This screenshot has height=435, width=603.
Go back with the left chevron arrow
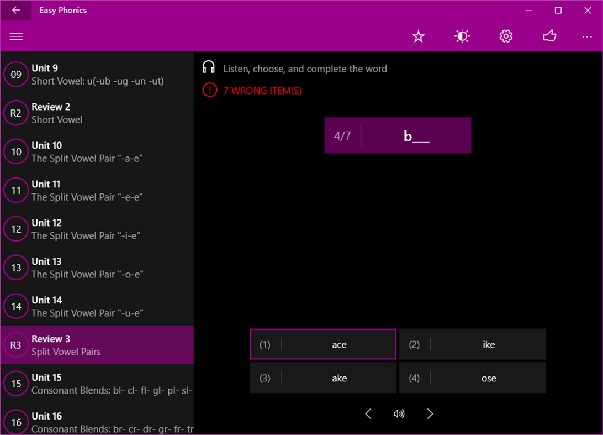(x=368, y=413)
